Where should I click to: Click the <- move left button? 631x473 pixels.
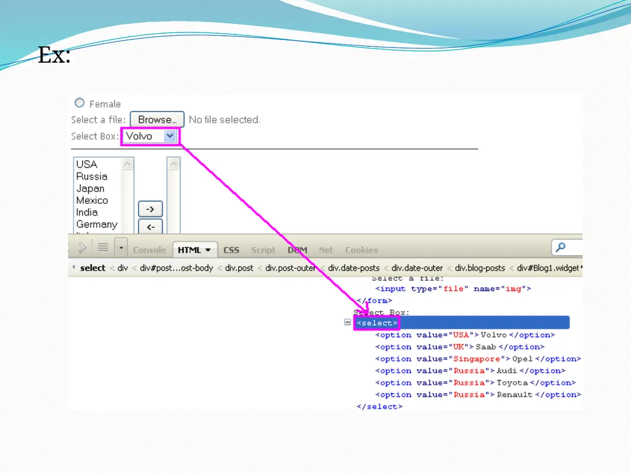coord(150,227)
